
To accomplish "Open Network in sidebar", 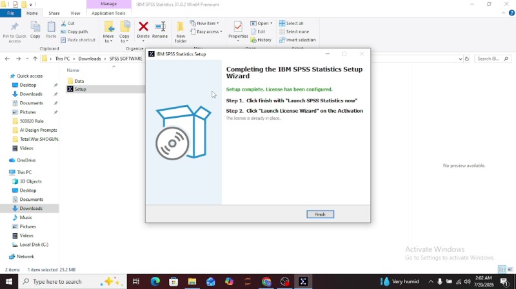I will tap(25, 256).
